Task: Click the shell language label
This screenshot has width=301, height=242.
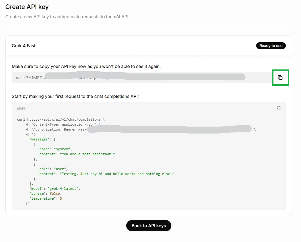Action: tap(21, 108)
